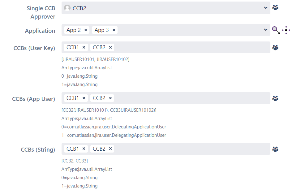Expand the Single CCB Approver dropdown arrow
This screenshot has width=301, height=190.
[x=266, y=8]
